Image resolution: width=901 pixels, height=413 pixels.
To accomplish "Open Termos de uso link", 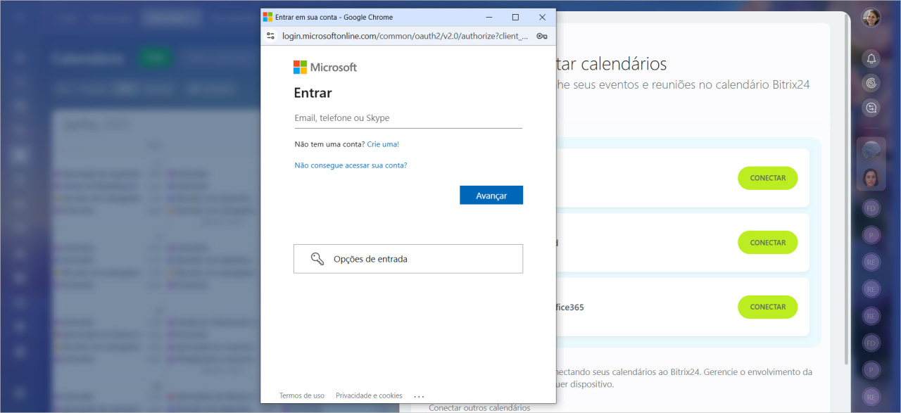I will pos(302,395).
